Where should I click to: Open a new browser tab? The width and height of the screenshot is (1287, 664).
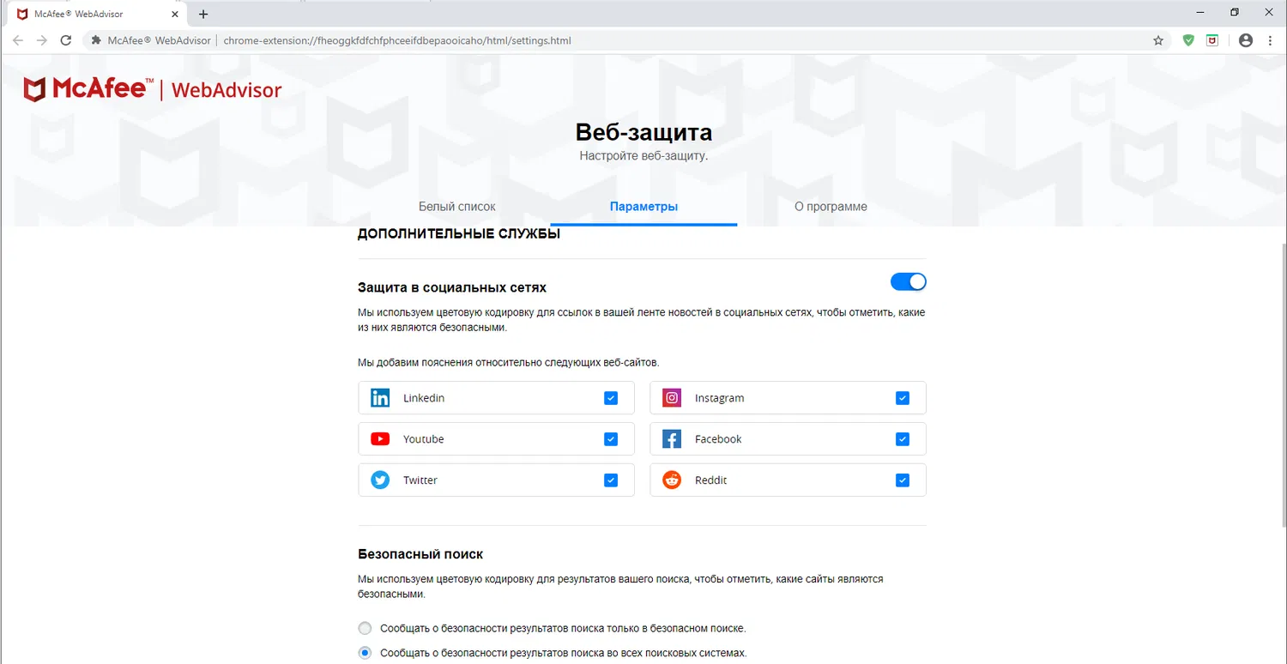(x=203, y=14)
